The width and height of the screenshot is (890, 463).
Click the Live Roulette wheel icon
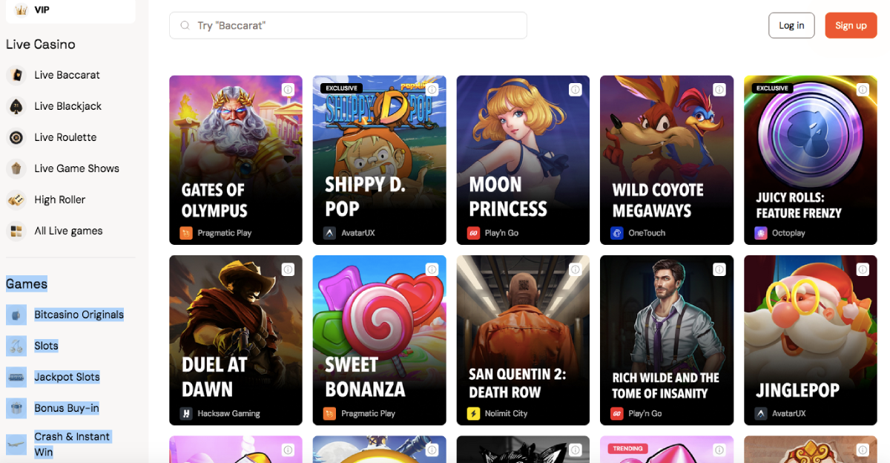[x=16, y=137]
